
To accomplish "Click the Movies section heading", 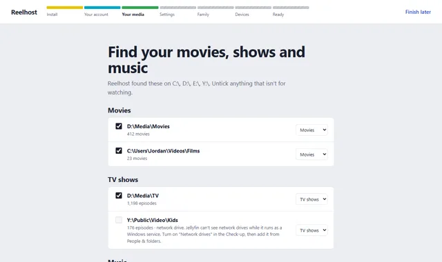I will point(119,110).
